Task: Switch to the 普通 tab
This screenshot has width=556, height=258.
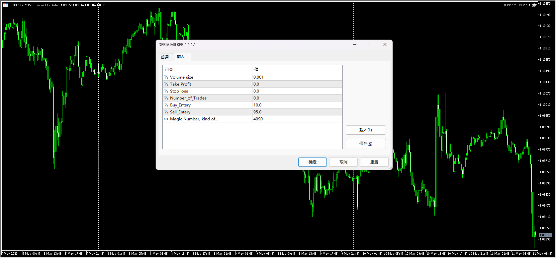Action: point(165,57)
